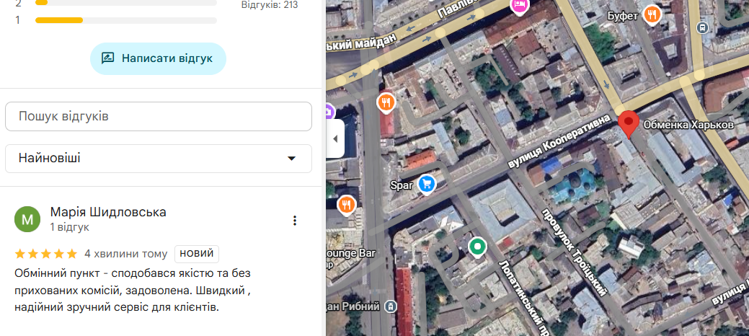Click the НОВИЙ badge on the review

(197, 254)
